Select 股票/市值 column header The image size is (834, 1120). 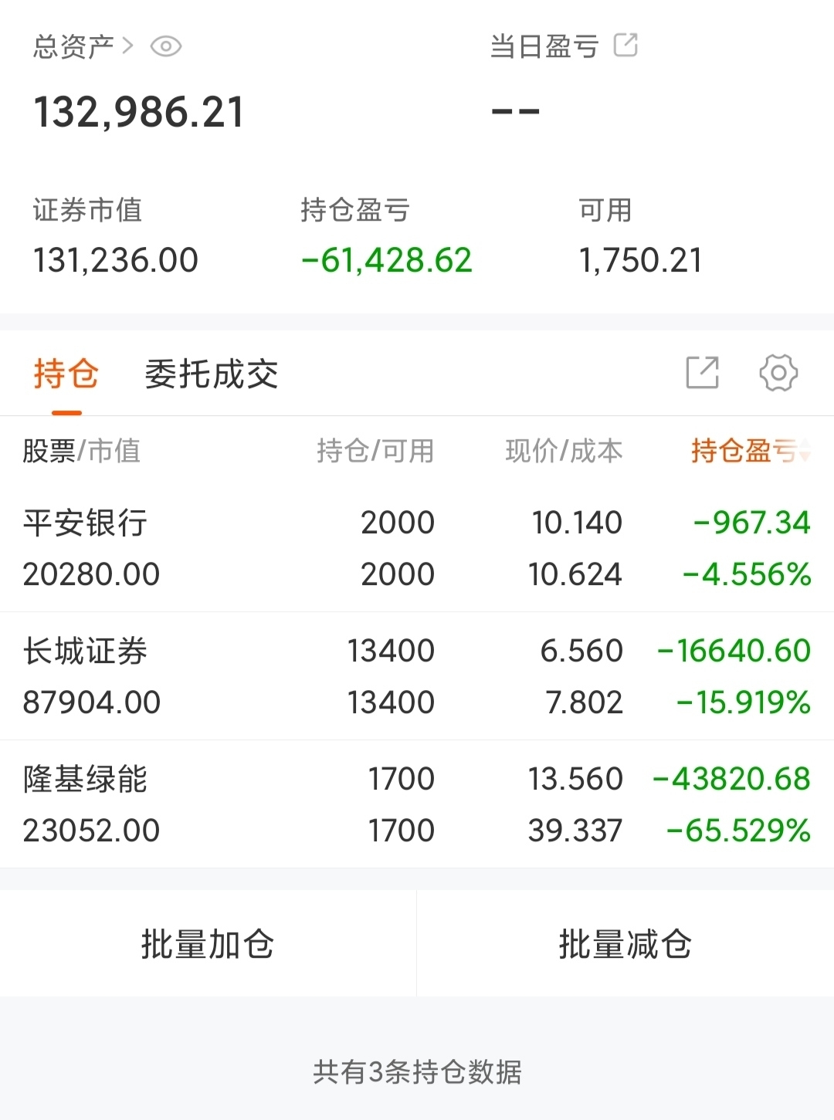click(82, 451)
